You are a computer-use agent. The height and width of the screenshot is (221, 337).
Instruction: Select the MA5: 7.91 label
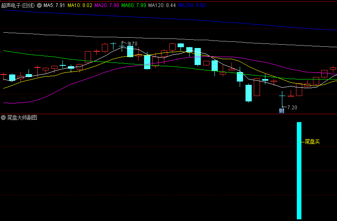[x=54, y=5]
